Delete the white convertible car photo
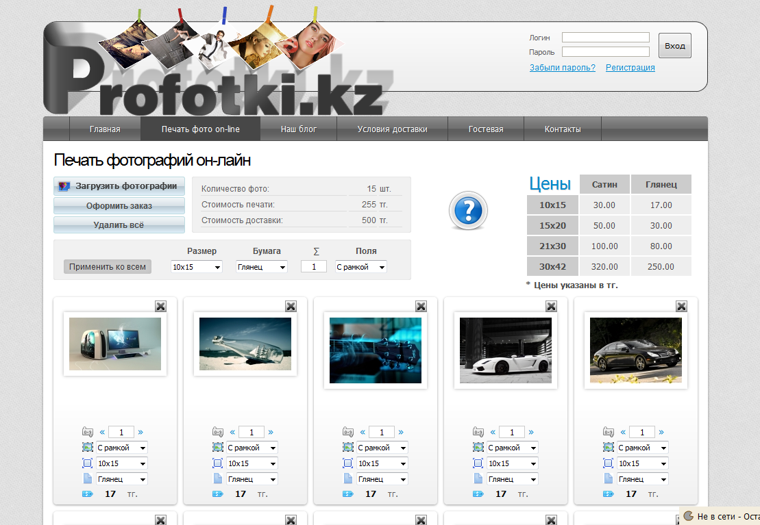This screenshot has height=525, width=760. click(551, 307)
